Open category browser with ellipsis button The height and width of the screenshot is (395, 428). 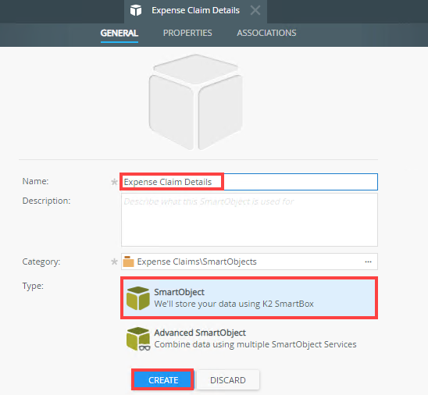pos(368,262)
